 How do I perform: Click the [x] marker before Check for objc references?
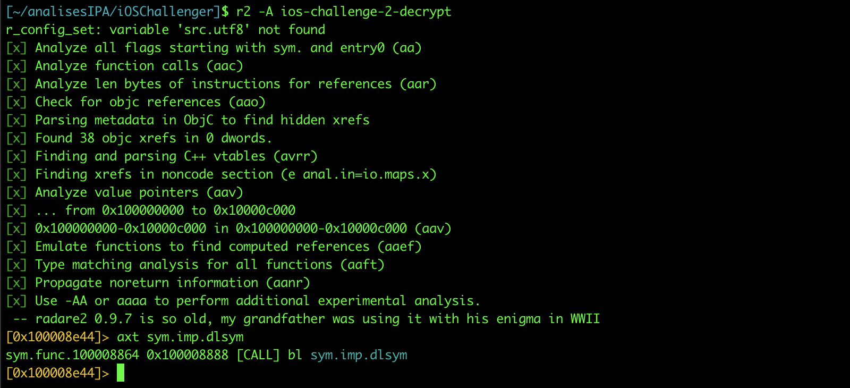pyautogui.click(x=16, y=102)
